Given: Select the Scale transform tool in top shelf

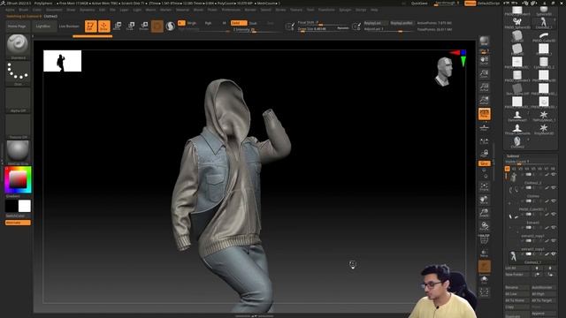Looking at the screenshot, I should (131, 26).
